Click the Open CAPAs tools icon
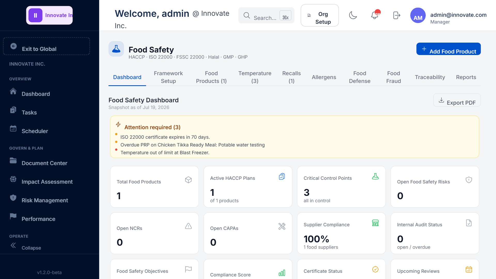This screenshot has width=496, height=279. tap(282, 226)
